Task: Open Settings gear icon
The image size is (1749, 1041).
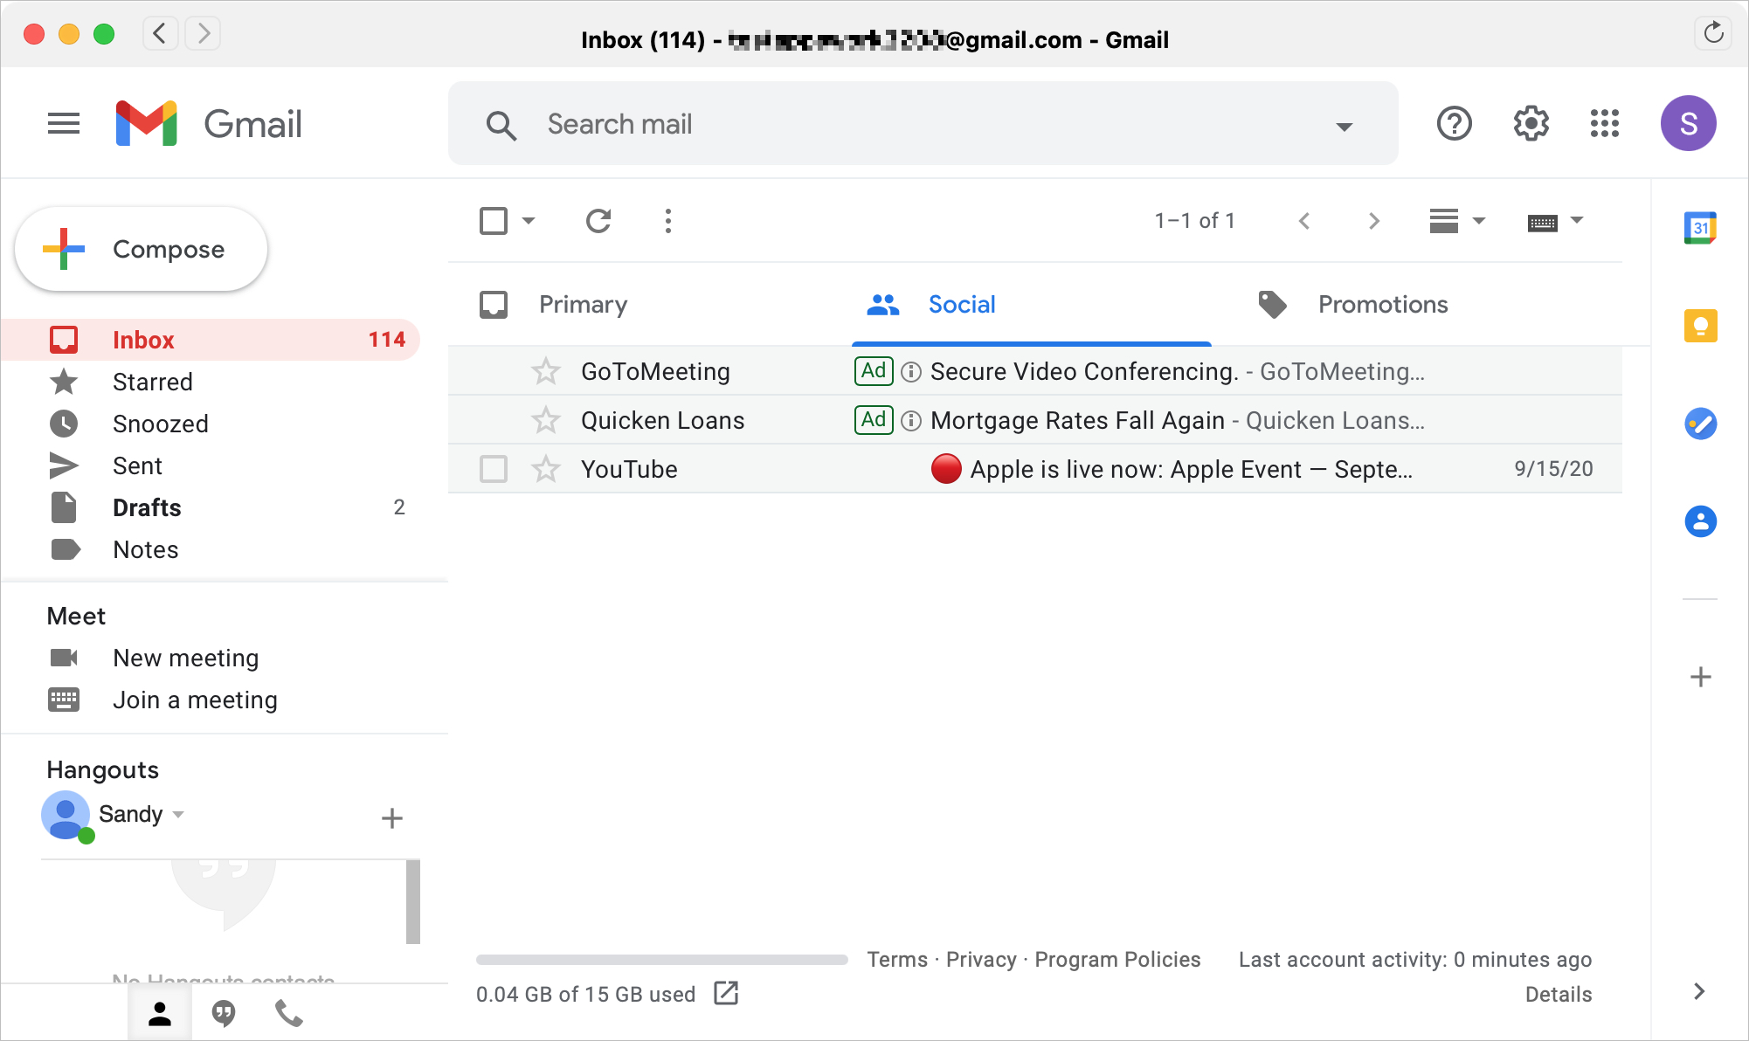Action: [x=1531, y=123]
